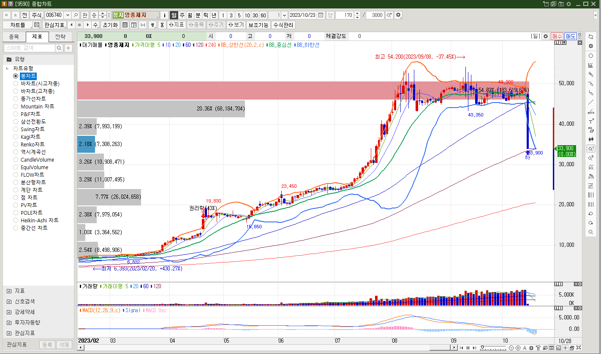Click the 보기 view button
Image resolution: width=601 pixels, height=354 pixels.
click(236, 25)
